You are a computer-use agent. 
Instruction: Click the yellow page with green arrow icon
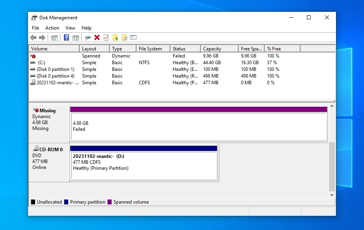(x=115, y=38)
